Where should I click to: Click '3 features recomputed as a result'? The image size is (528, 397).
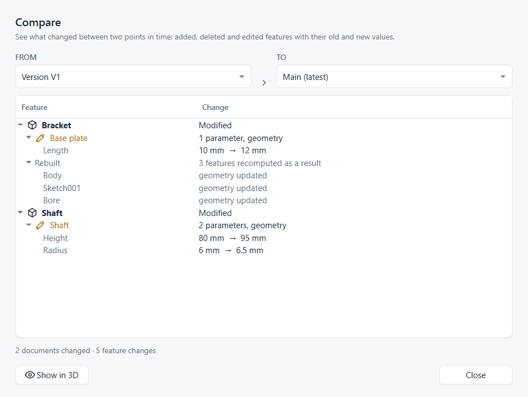pos(260,163)
